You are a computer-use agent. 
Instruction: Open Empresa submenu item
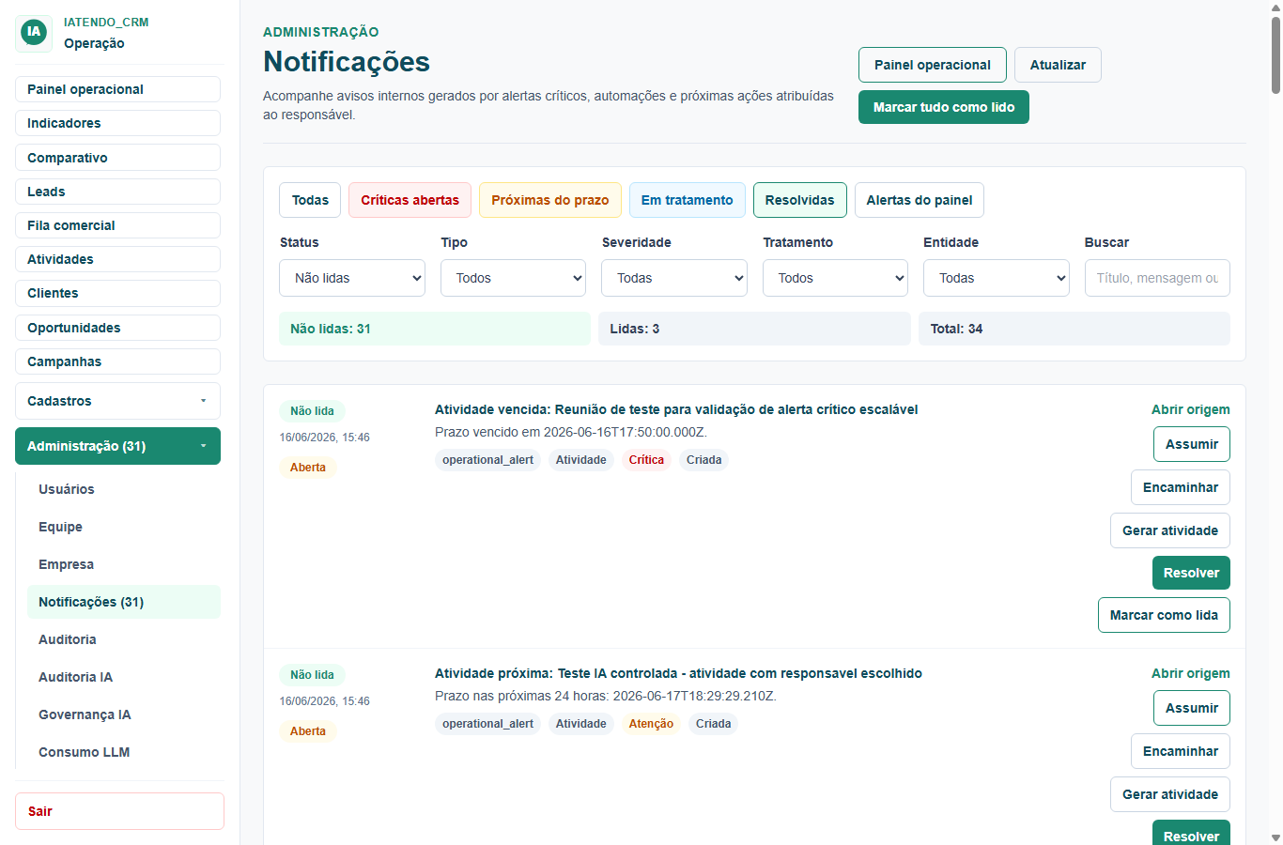tap(124, 564)
